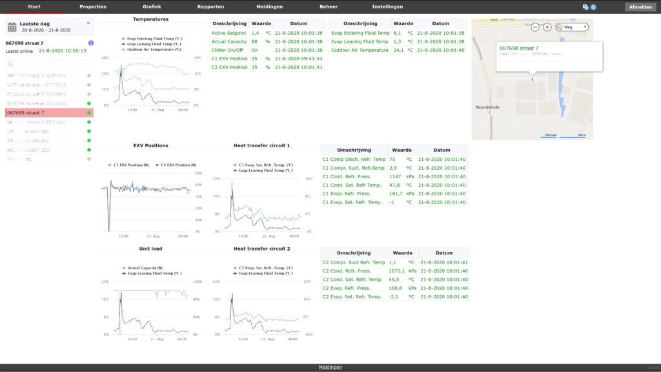Screen dimensions: 661x372
Task: Click the Temperatures chart title
Action: coord(150,19)
